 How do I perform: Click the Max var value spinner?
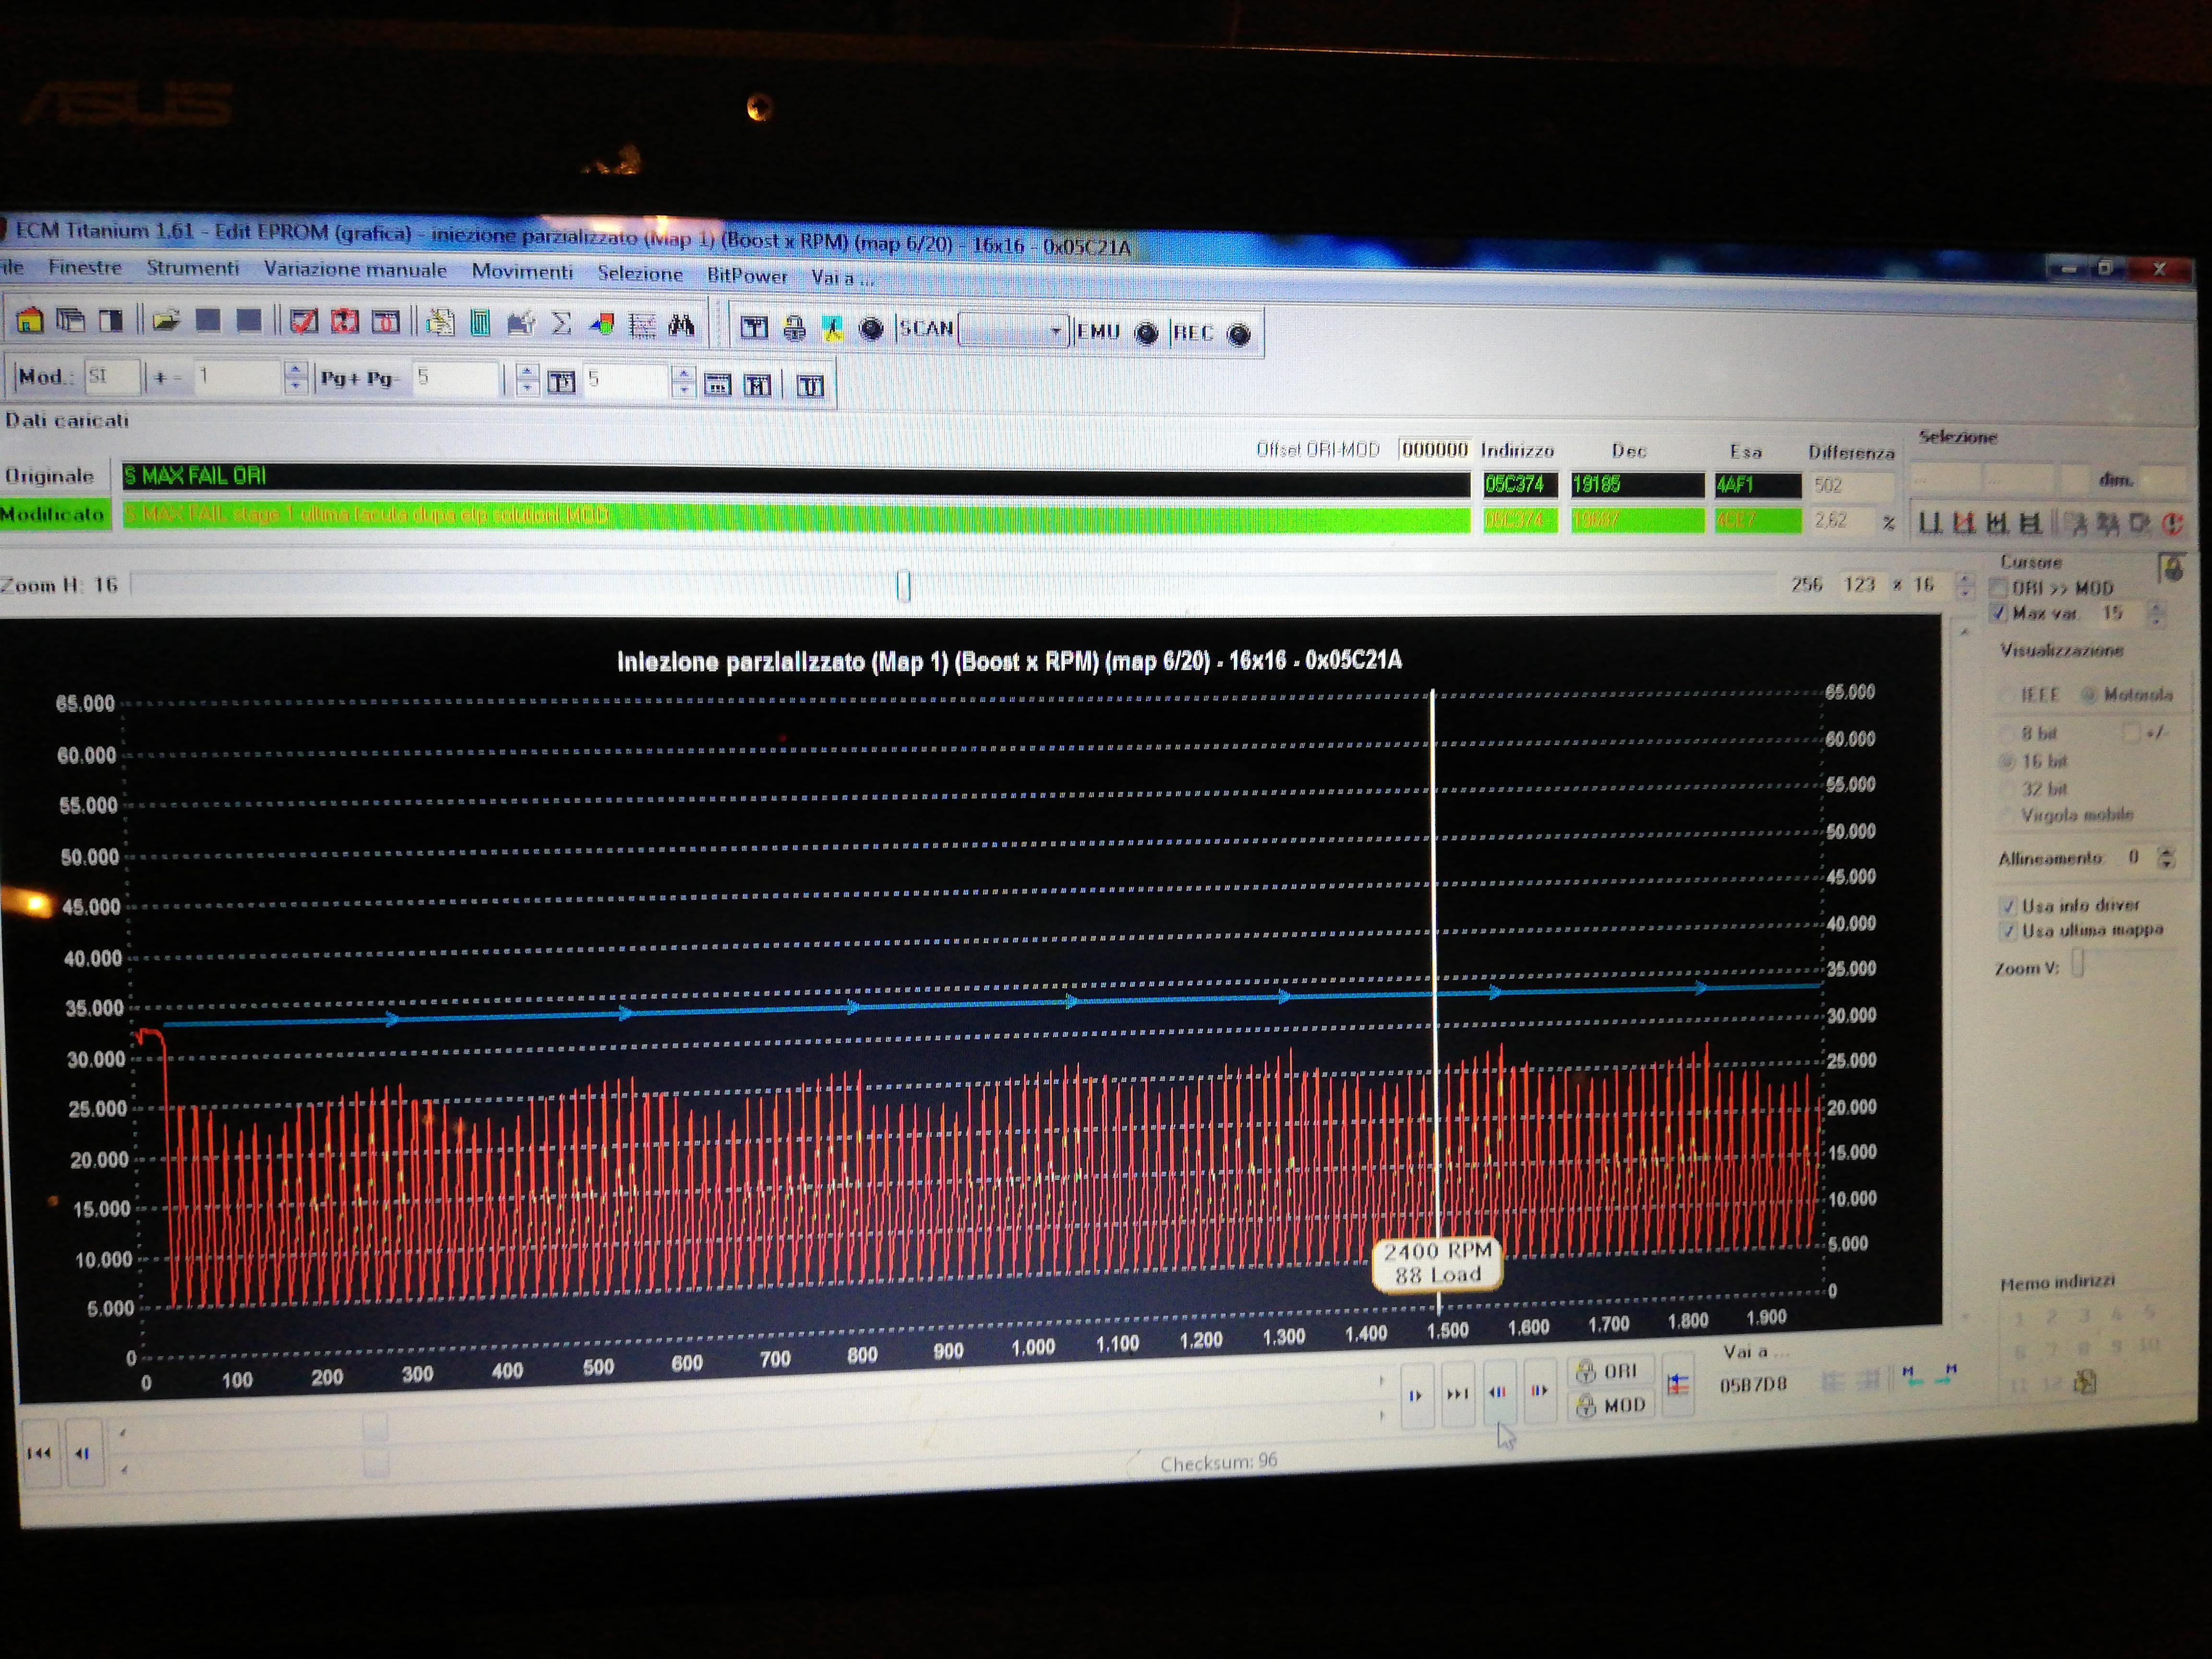coord(2156,613)
